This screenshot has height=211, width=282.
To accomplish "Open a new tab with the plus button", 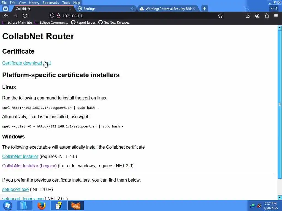I will [204, 9].
